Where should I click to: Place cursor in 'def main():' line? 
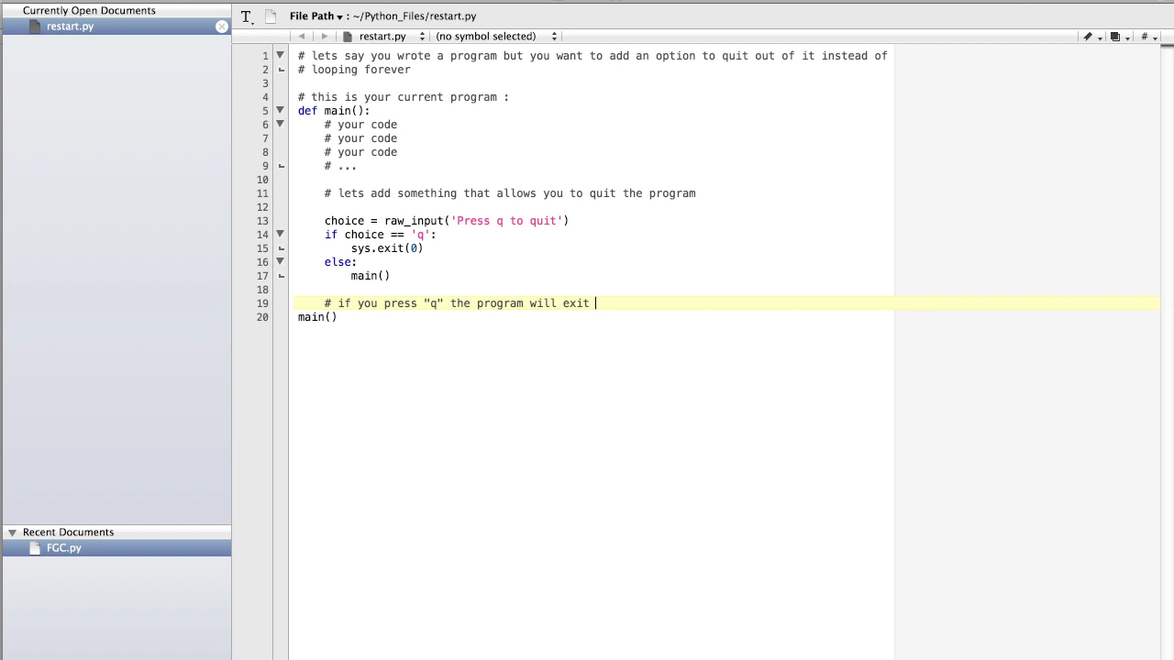click(334, 111)
